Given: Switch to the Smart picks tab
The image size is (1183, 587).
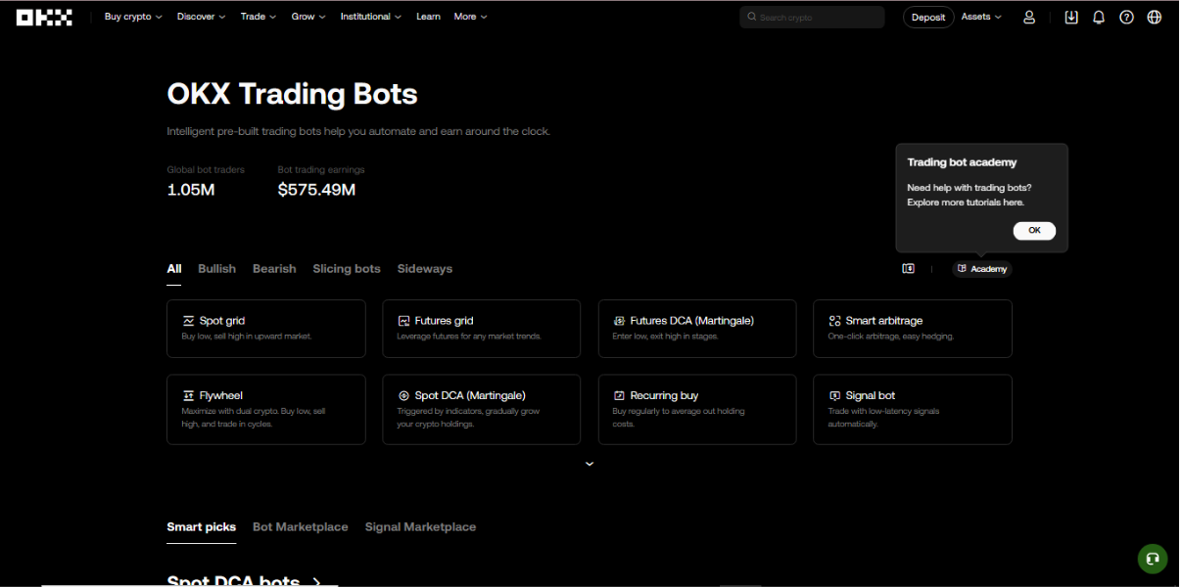Looking at the screenshot, I should click(x=202, y=526).
